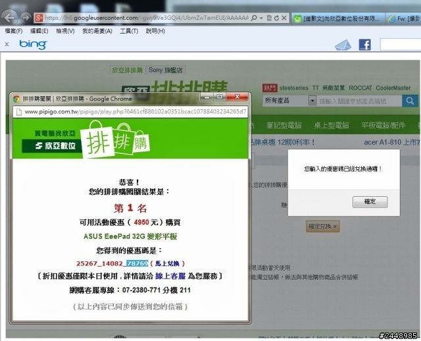Click the blue magnifier search button
The width and height of the screenshot is (421, 341).
point(410,101)
